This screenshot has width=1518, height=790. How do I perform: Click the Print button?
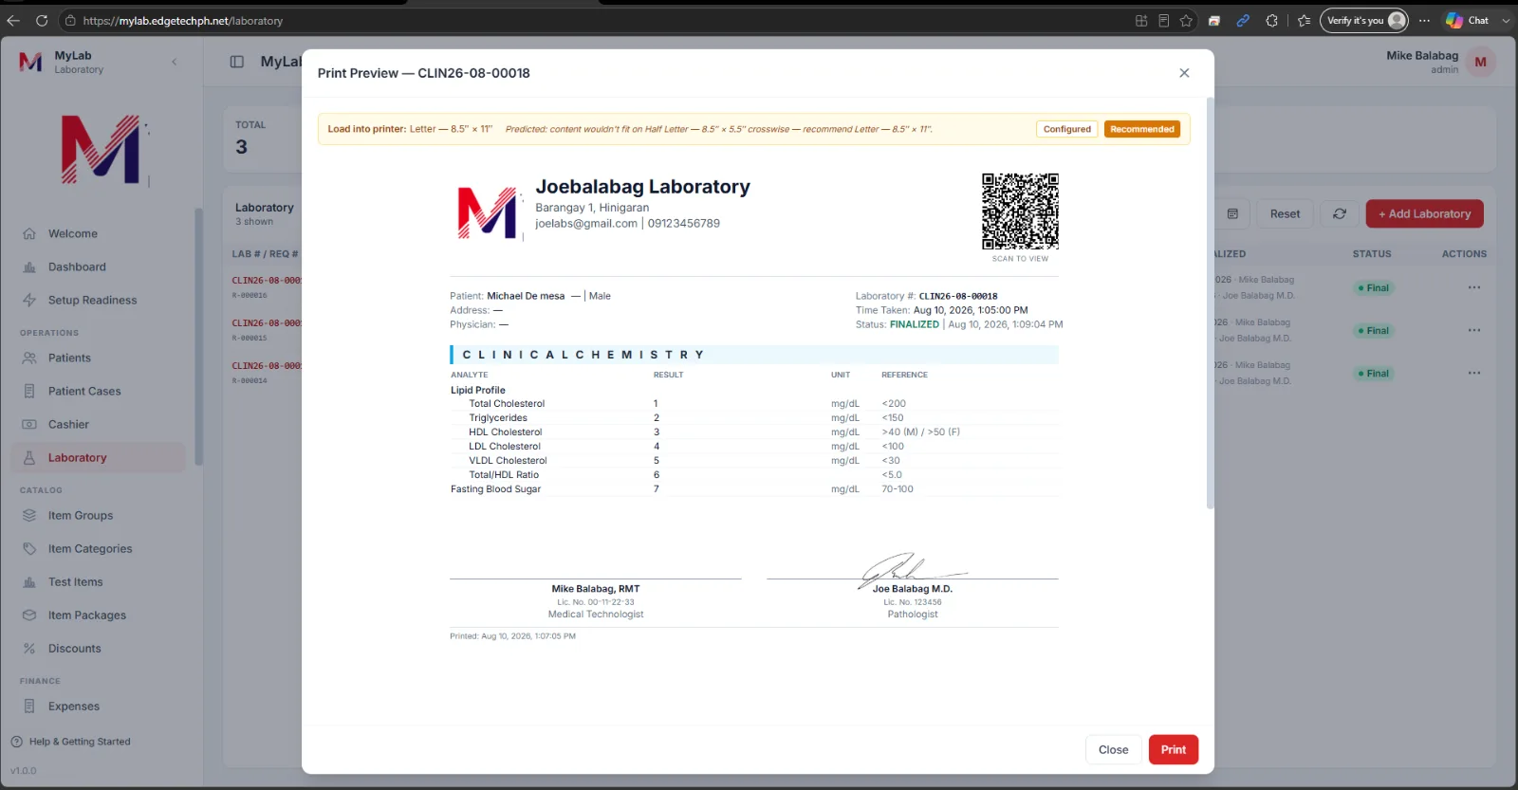[1174, 749]
